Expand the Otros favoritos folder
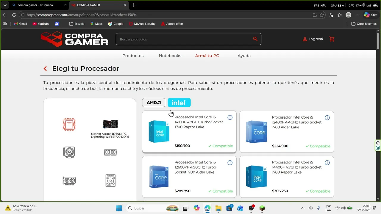This screenshot has width=381, height=214. click(364, 24)
